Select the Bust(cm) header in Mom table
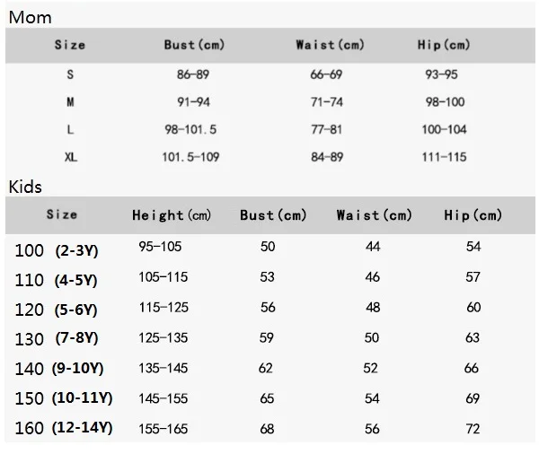This screenshot has height=454, width=539. point(194,44)
